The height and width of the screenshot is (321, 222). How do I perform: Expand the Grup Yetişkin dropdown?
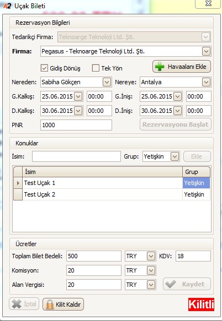pyautogui.click(x=175, y=156)
